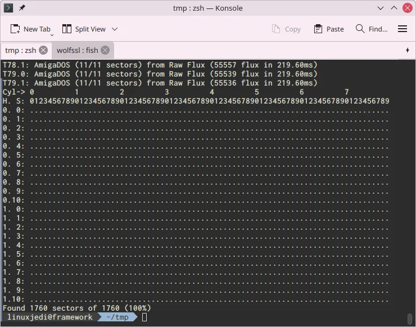The width and height of the screenshot is (416, 327).
Task: Close the tmp : zsh tab
Action: pos(43,50)
